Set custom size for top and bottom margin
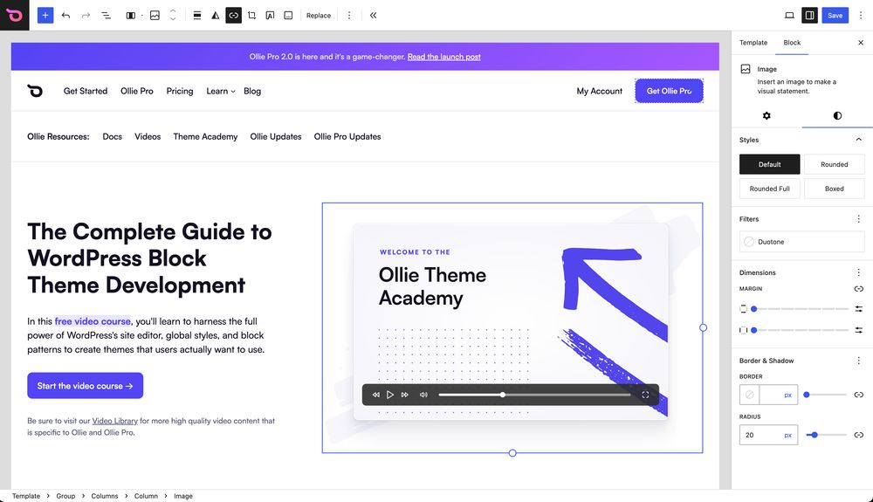 click(858, 309)
